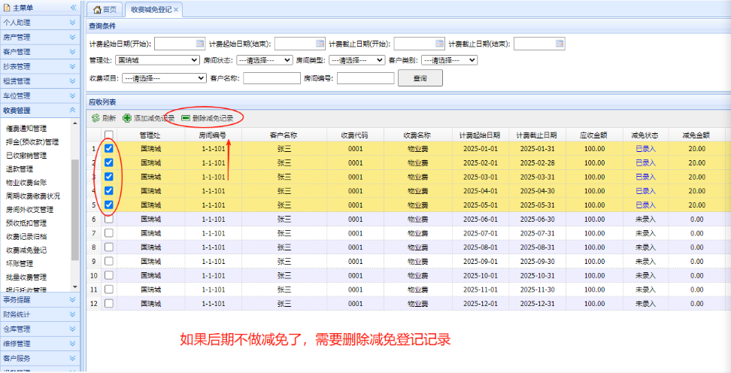Collapse the 收费管理 menu section

point(40,111)
